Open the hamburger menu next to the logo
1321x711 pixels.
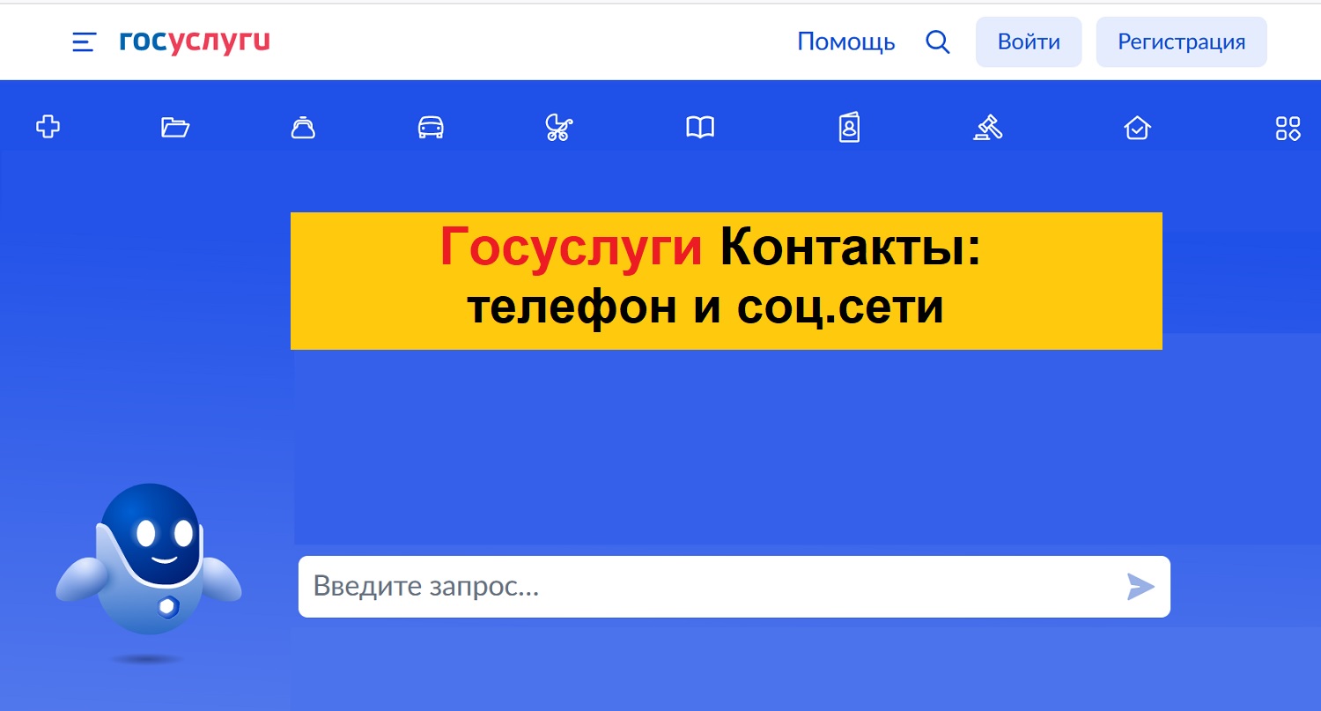[84, 42]
